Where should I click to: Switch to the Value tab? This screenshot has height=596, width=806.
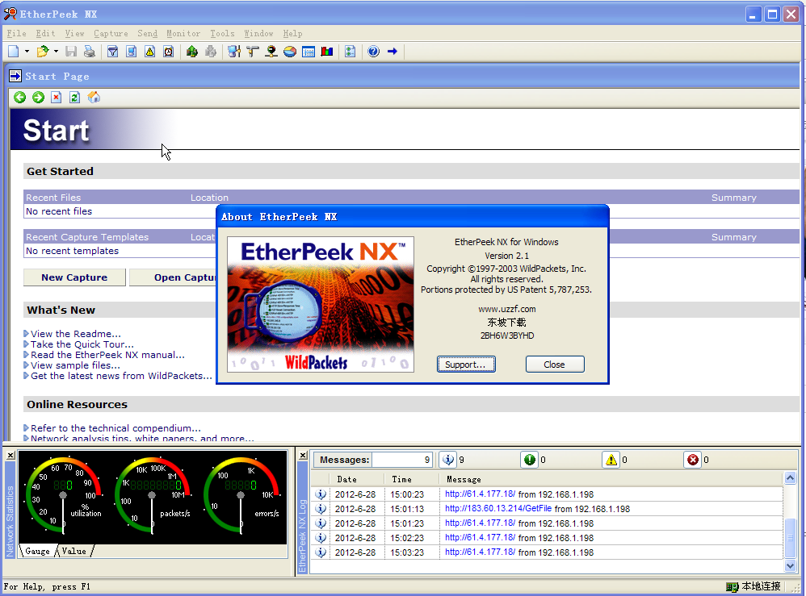[74, 551]
